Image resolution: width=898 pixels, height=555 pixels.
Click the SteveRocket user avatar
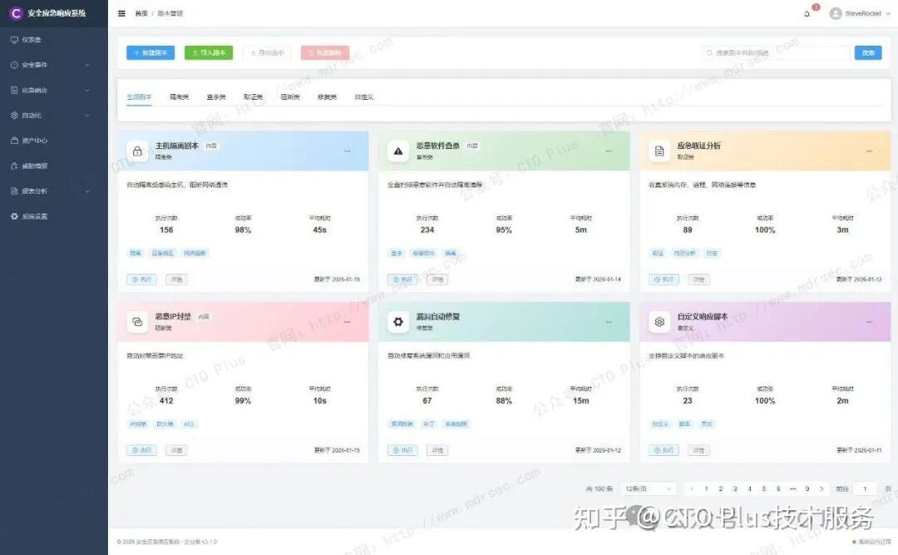(x=836, y=13)
